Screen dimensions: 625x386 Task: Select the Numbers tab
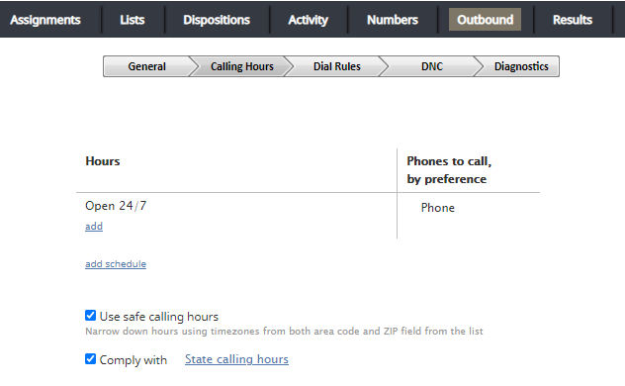tap(393, 20)
